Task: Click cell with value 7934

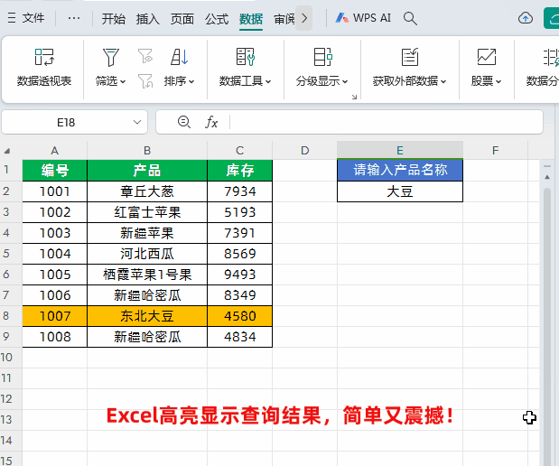Action: click(240, 191)
